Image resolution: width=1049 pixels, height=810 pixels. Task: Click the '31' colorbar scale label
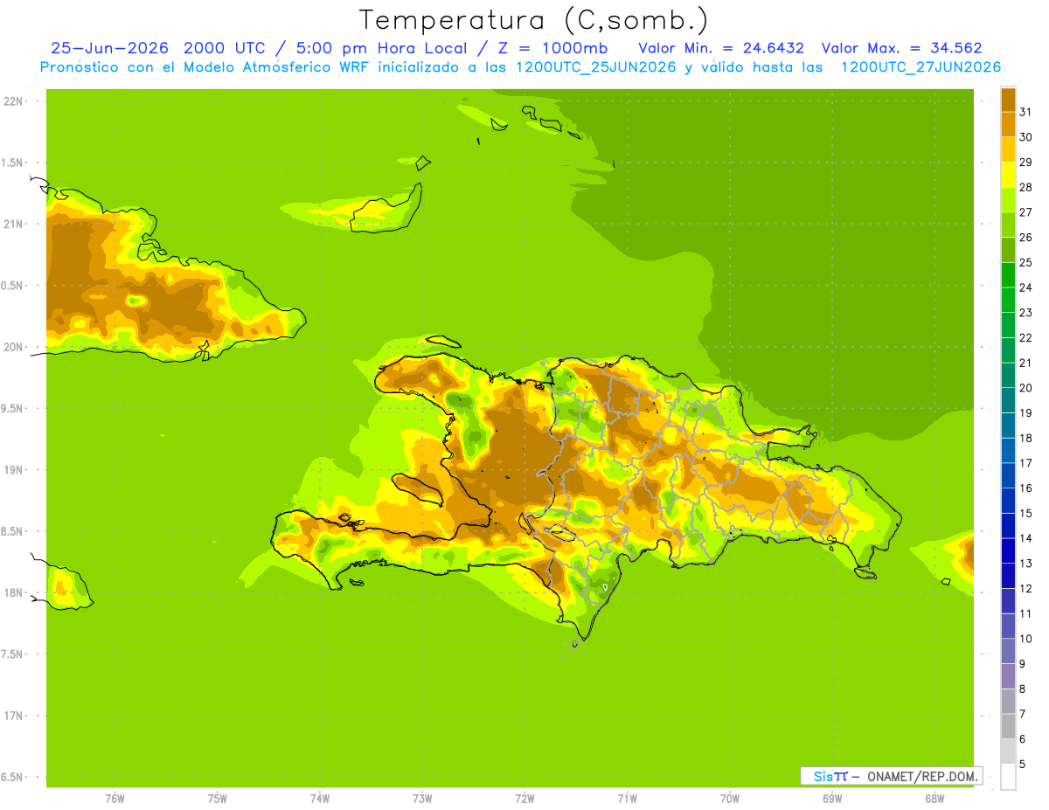1025,111
